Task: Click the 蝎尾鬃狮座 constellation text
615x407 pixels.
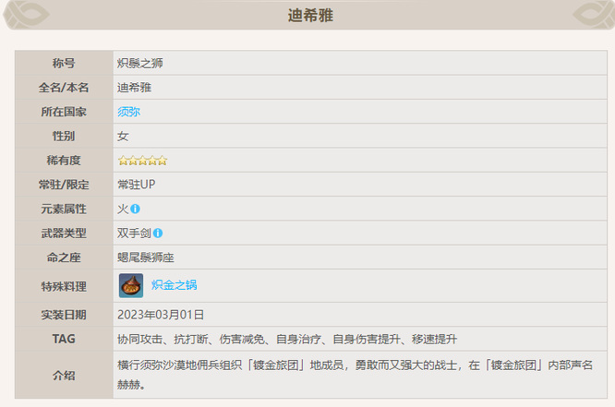Action: (147, 257)
